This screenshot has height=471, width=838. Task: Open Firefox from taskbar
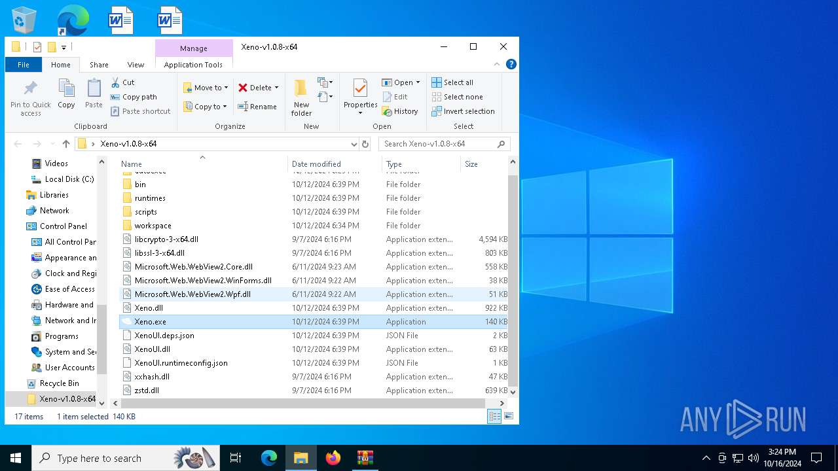(333, 458)
